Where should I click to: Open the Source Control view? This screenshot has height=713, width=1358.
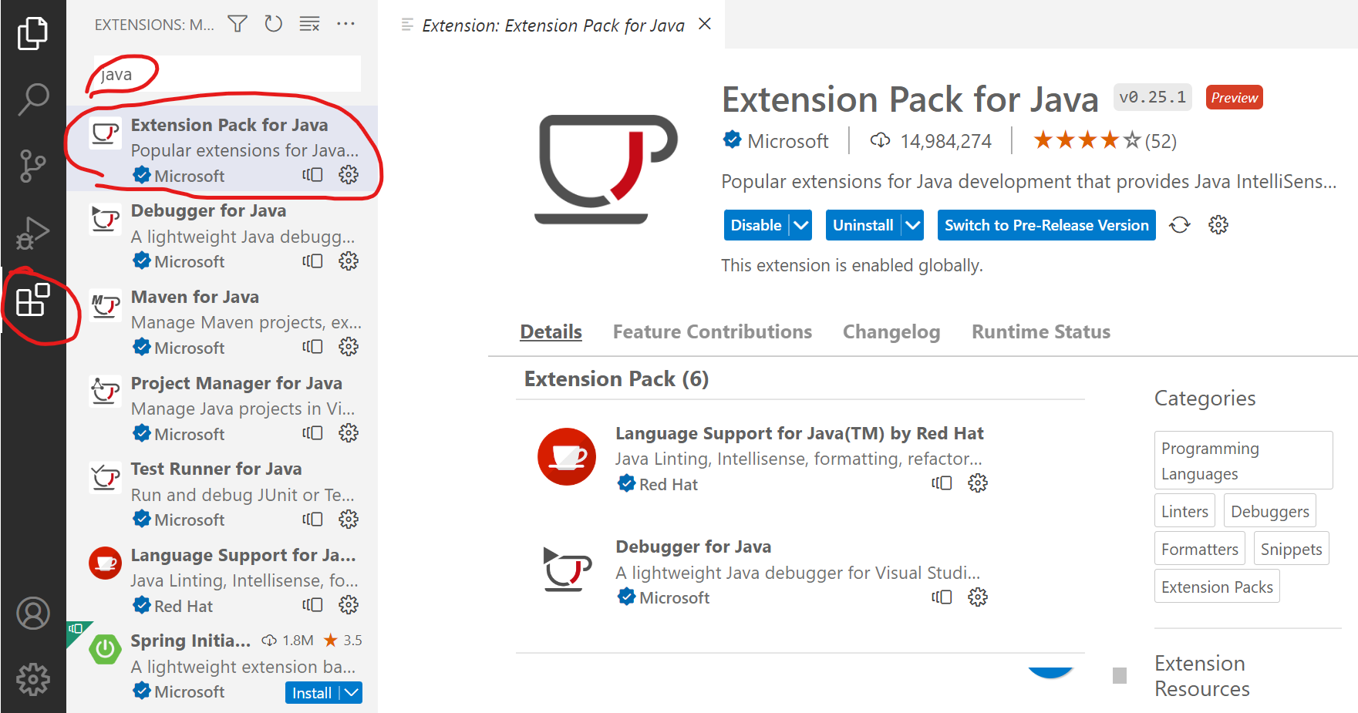(x=32, y=166)
